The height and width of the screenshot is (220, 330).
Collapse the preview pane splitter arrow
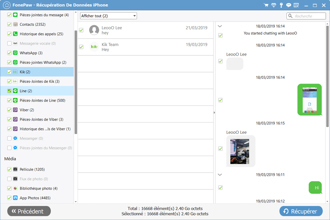[214, 113]
